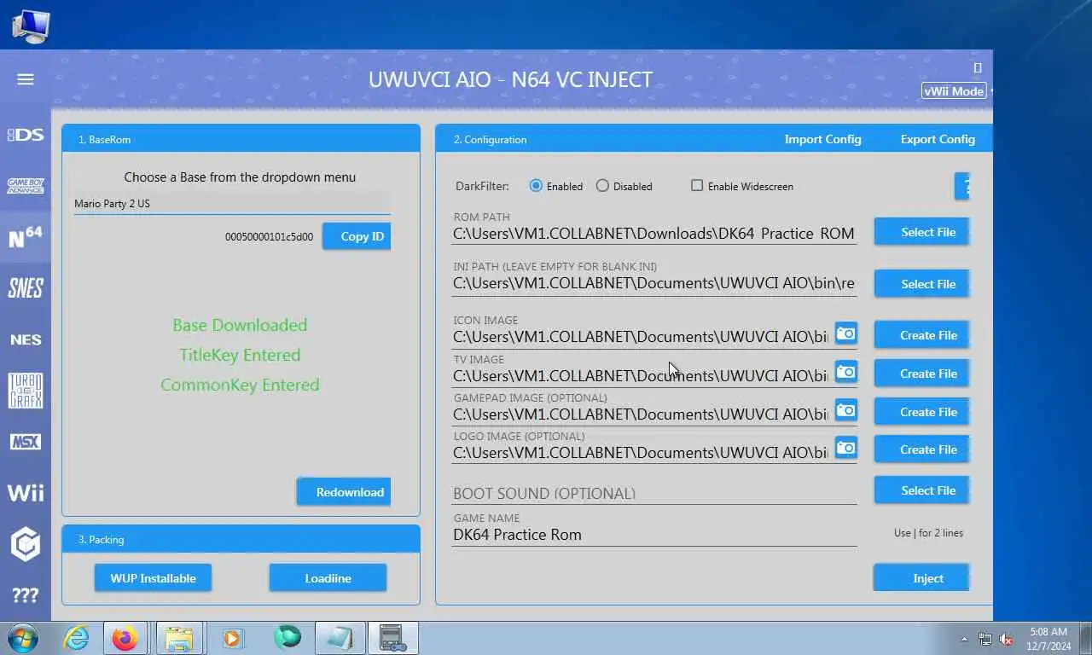Viewport: 1092px width, 655px height.
Task: Click the Icon Image path field
Action: pyautogui.click(x=641, y=337)
